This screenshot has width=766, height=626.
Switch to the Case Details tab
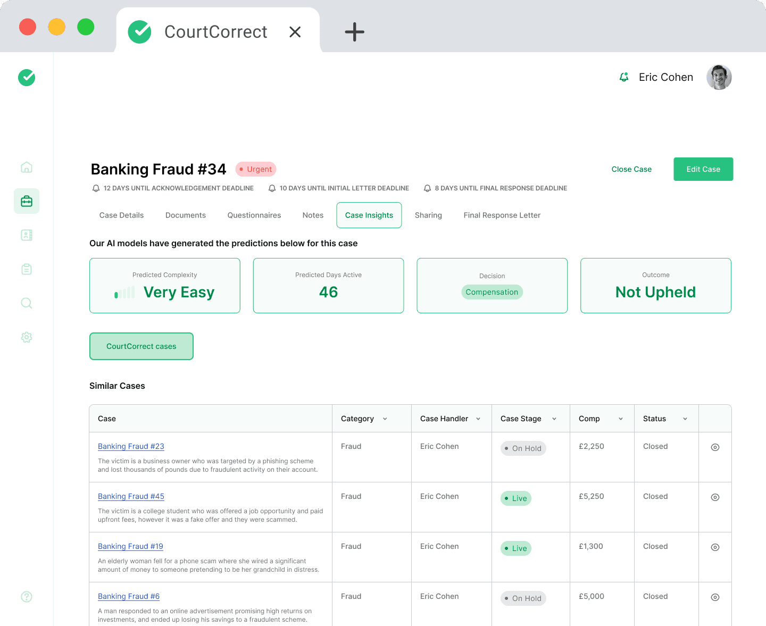pyautogui.click(x=122, y=215)
